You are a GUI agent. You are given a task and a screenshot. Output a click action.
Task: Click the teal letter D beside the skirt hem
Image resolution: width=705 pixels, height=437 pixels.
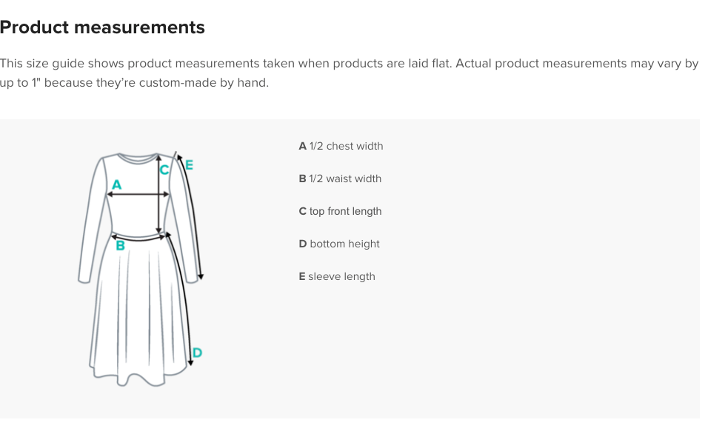pyautogui.click(x=197, y=353)
